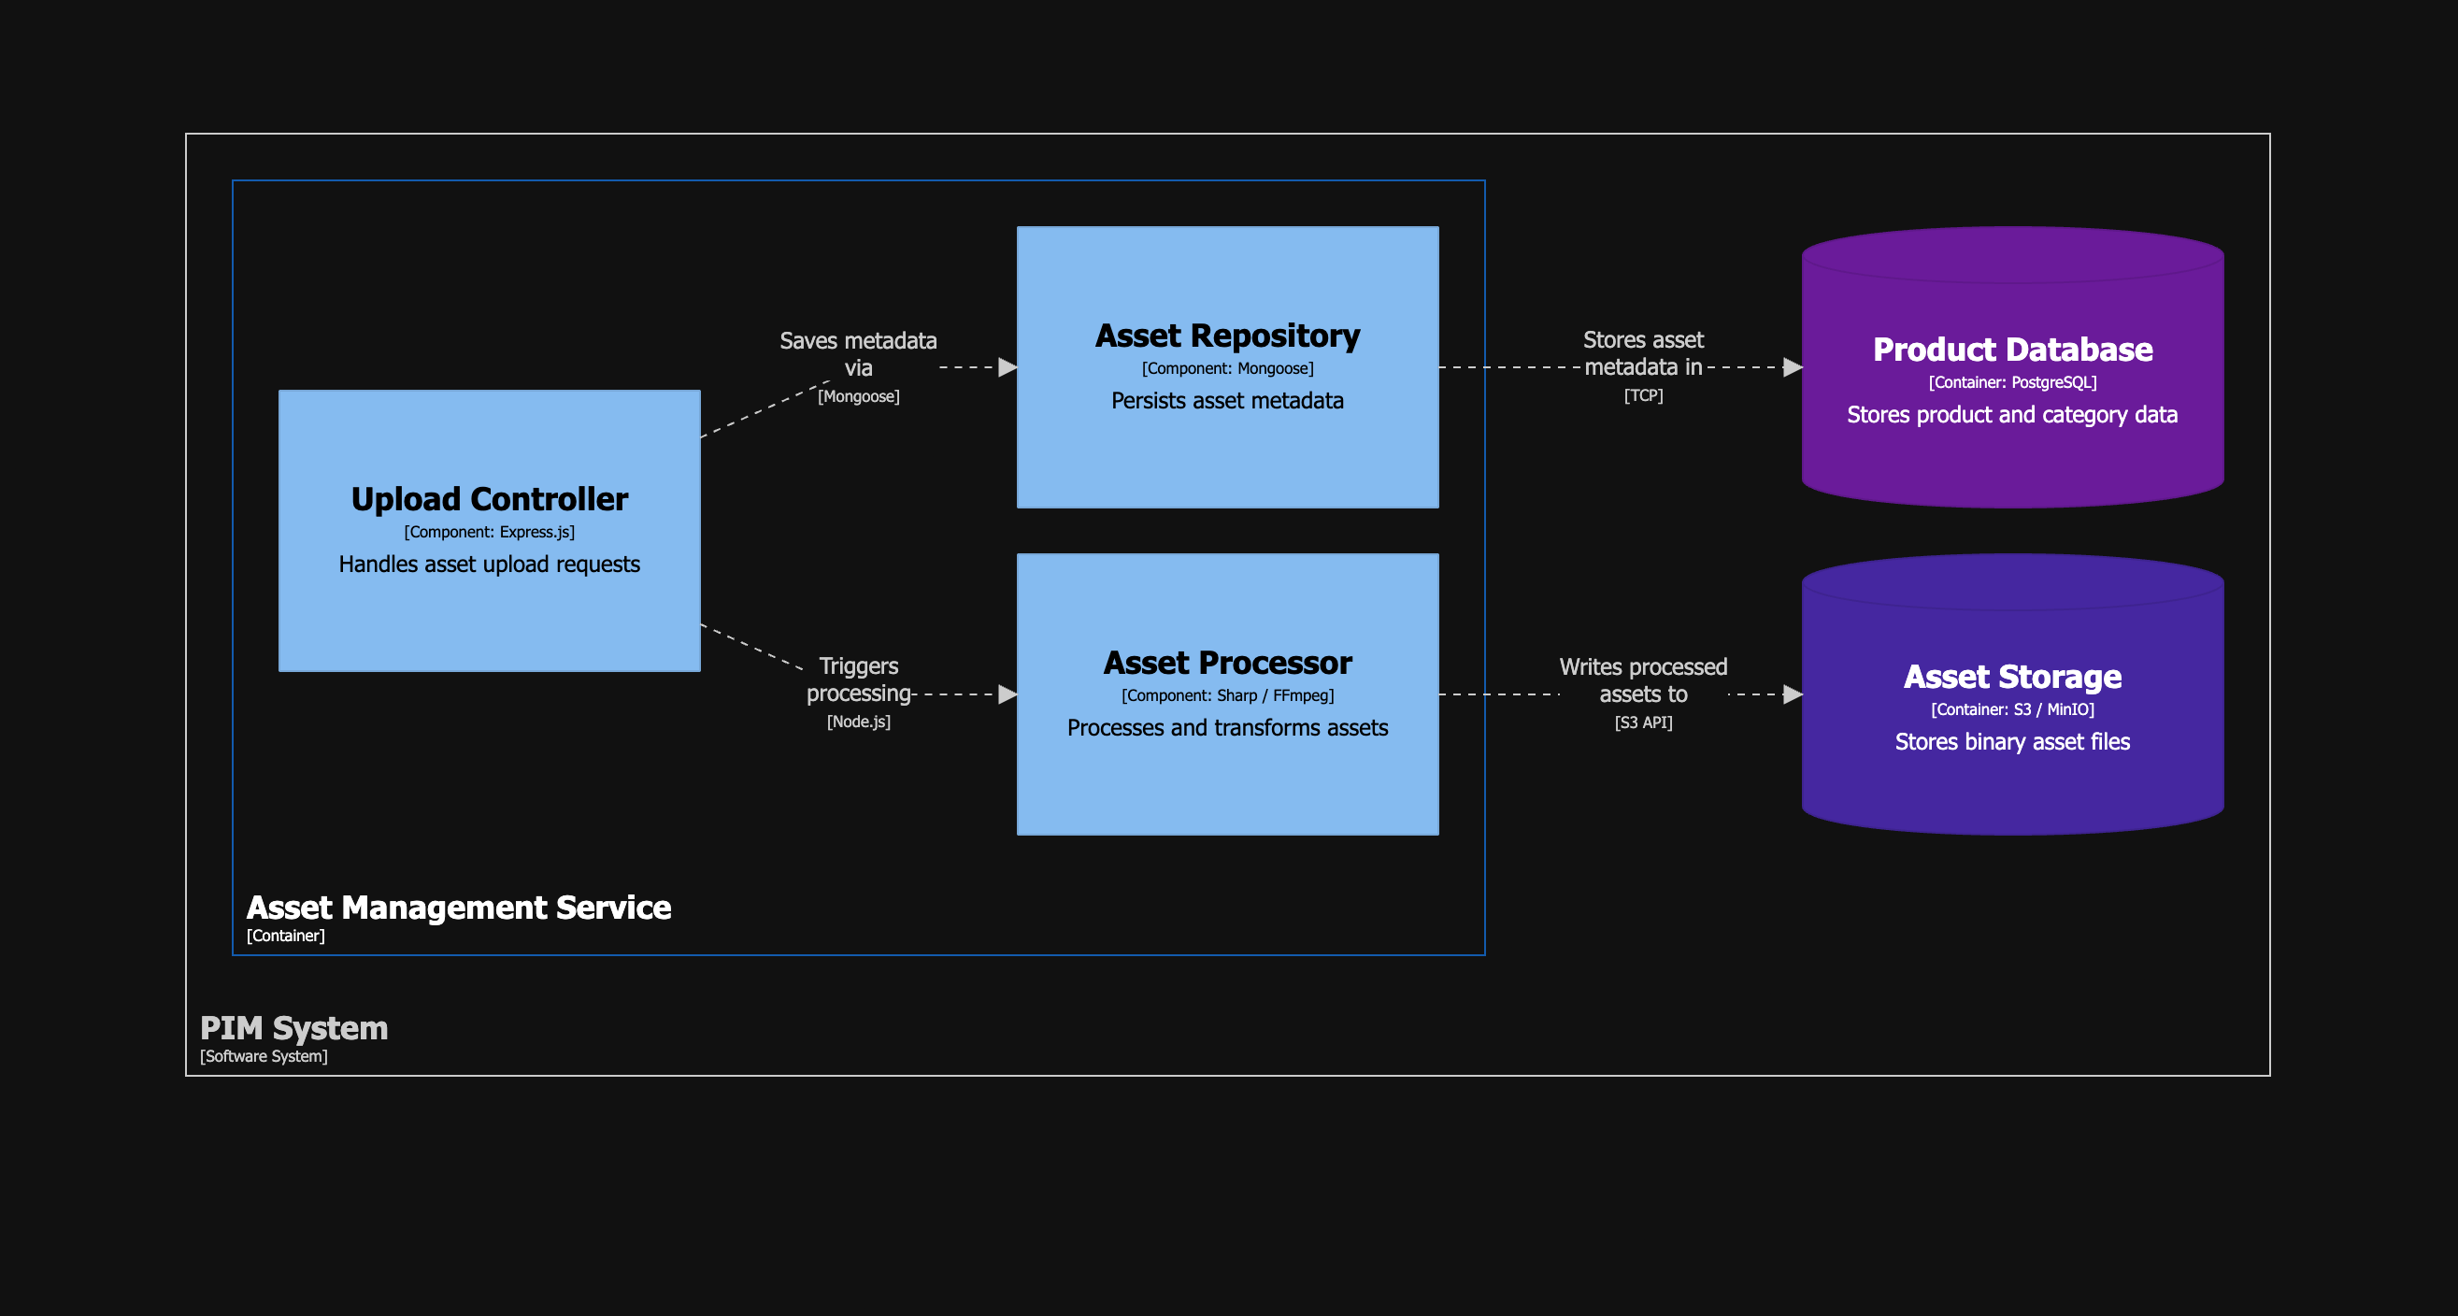Select the Upload Controller component box
The height and width of the screenshot is (1316, 2458).
point(490,531)
